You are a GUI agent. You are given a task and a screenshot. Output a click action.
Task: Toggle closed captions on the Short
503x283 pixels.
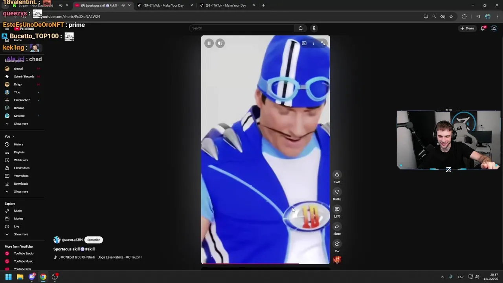pos(304,43)
